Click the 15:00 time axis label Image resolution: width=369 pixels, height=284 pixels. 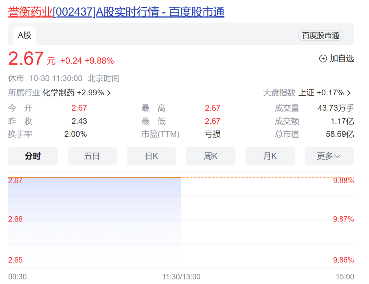345,277
